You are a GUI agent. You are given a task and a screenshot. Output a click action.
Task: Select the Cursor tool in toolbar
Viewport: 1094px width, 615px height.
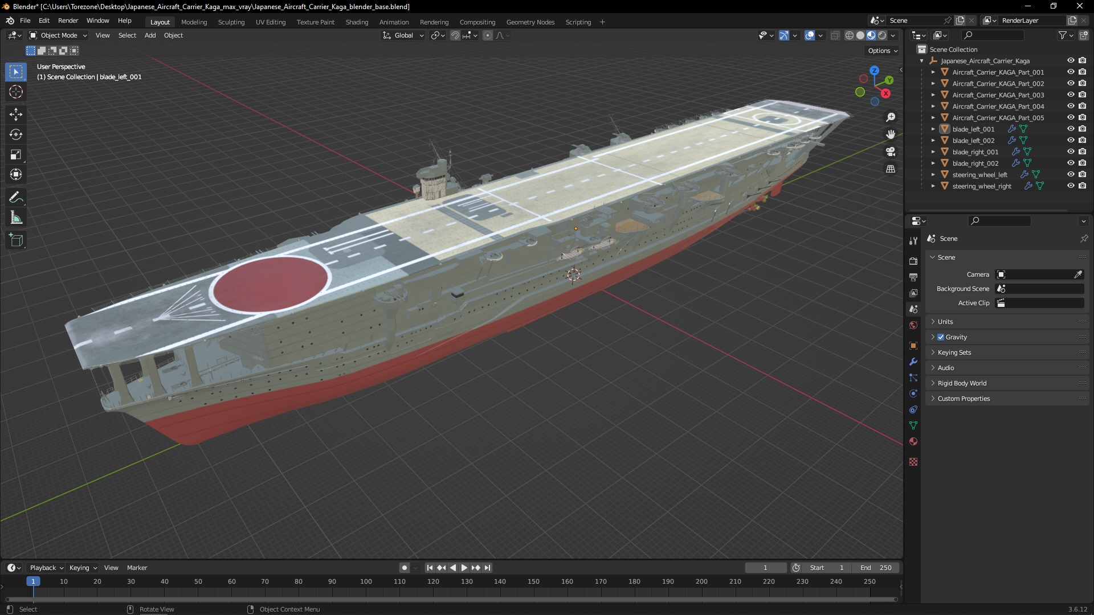[16, 92]
